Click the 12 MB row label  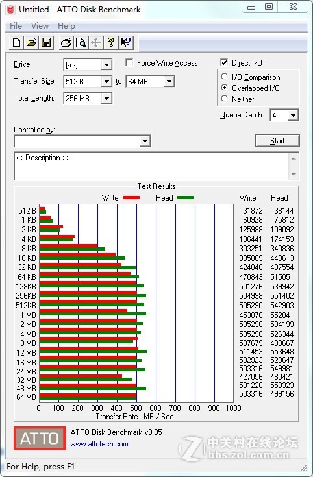click(x=26, y=353)
